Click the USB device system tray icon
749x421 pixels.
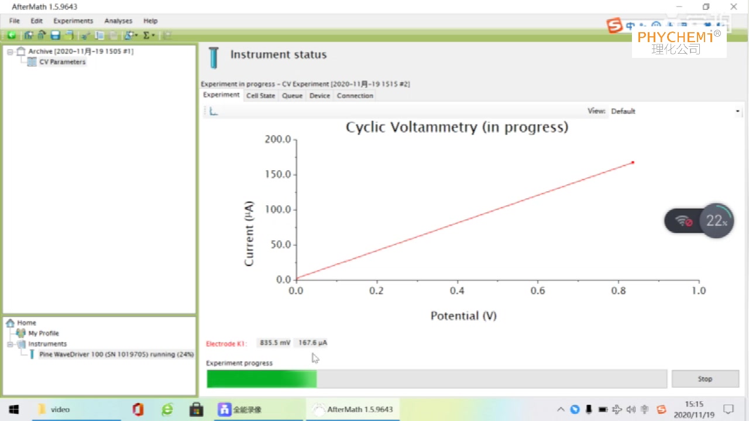click(x=589, y=409)
